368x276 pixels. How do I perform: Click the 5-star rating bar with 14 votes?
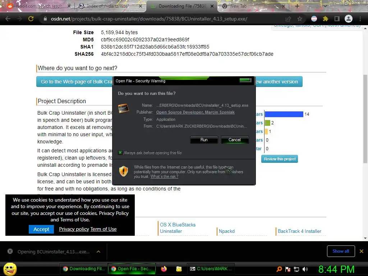[x=284, y=114]
